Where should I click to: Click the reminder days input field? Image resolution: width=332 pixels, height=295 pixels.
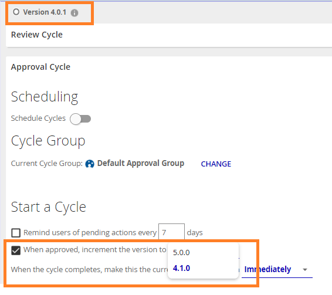click(x=171, y=232)
